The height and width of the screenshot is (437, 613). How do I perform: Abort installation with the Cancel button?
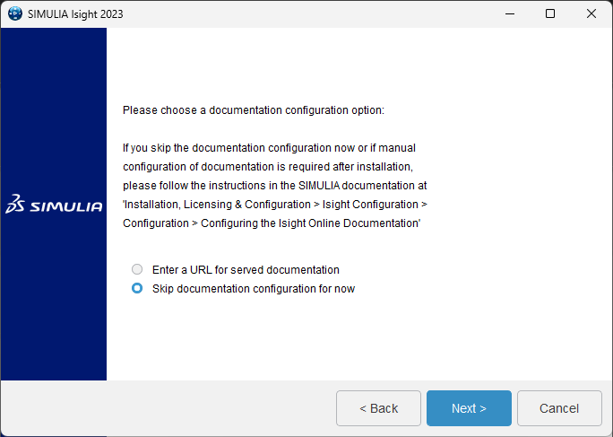click(559, 408)
